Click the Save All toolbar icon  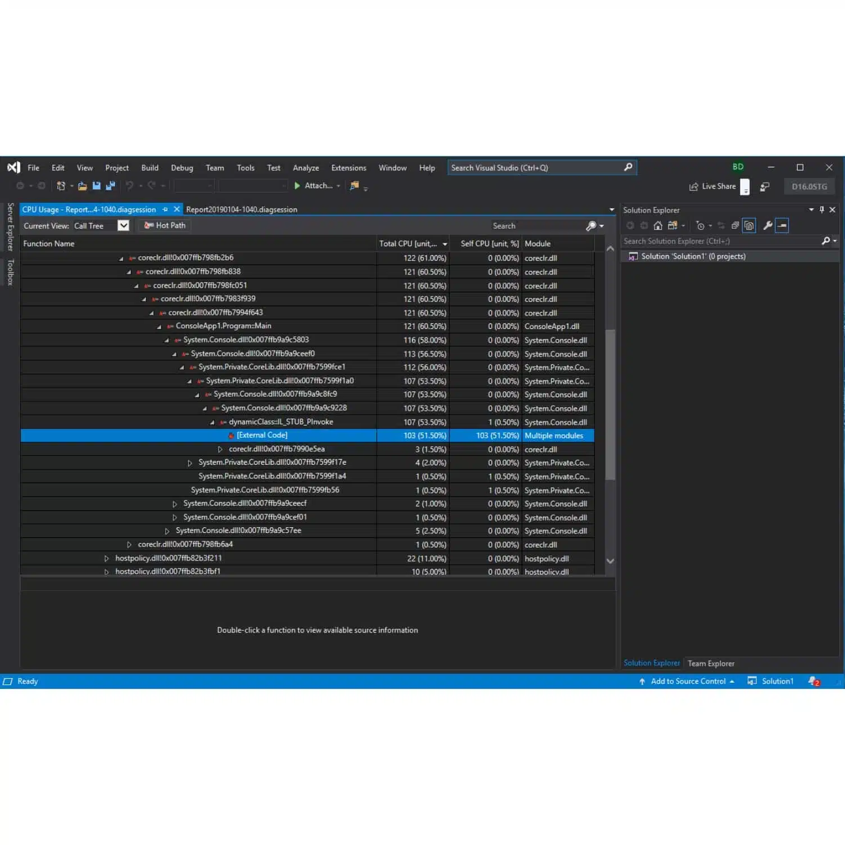tap(110, 186)
